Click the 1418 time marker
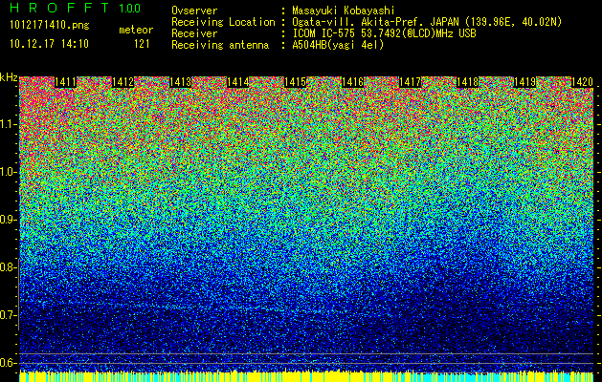Screen dimensions: 602x382 coord(468,82)
